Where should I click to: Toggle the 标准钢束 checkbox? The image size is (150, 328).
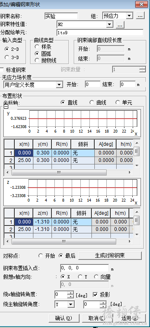[x=2, y=70]
